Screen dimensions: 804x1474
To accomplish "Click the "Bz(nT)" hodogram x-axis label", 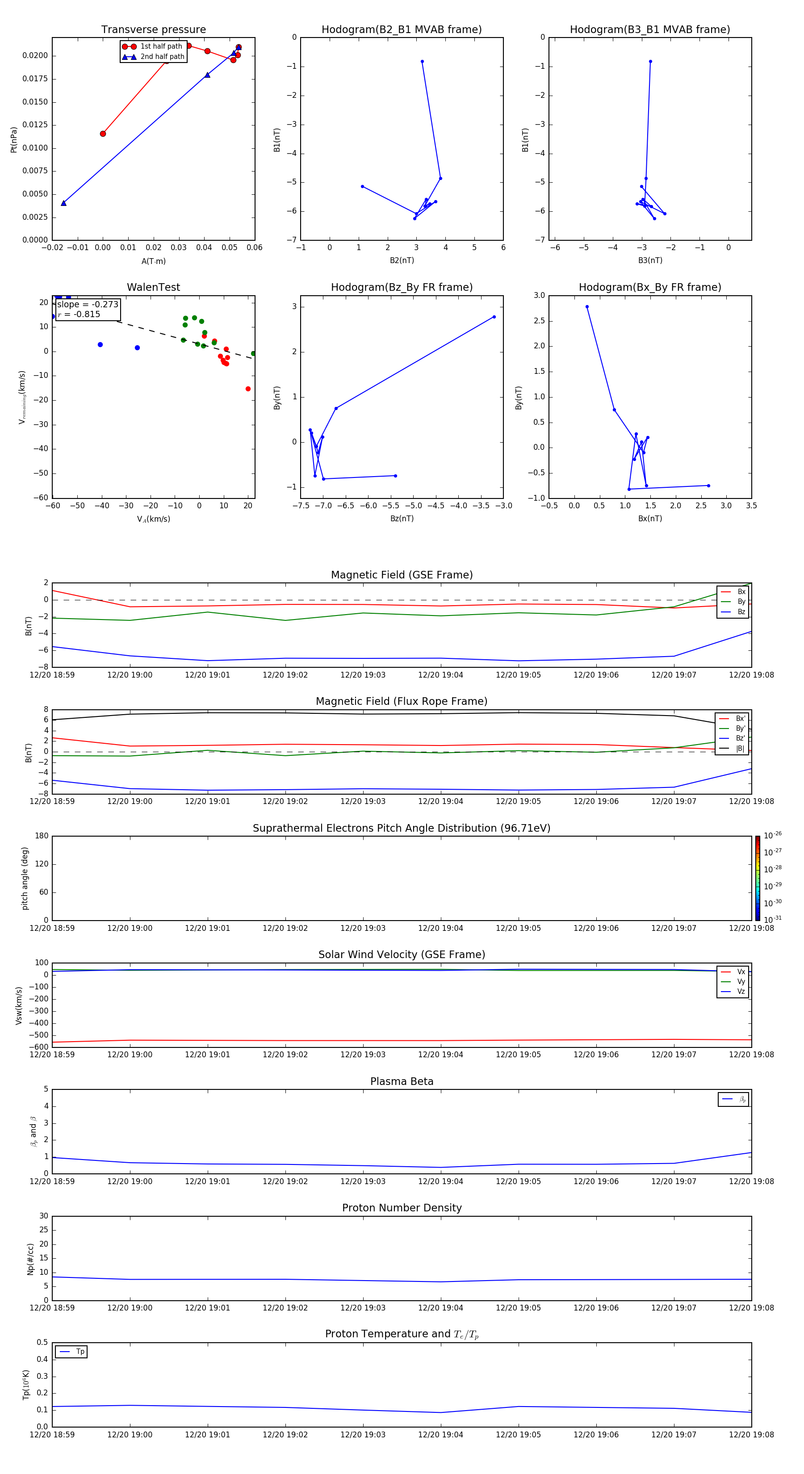I will pyautogui.click(x=402, y=519).
